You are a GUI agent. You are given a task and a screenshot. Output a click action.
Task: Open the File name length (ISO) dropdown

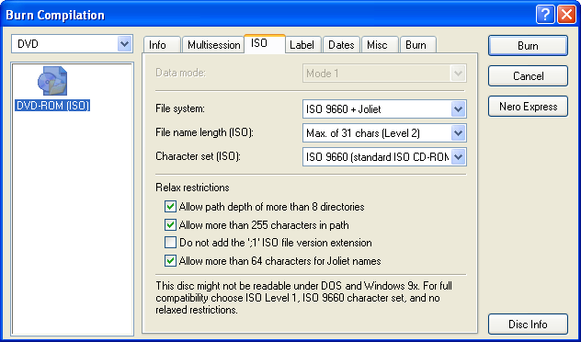[x=384, y=133]
